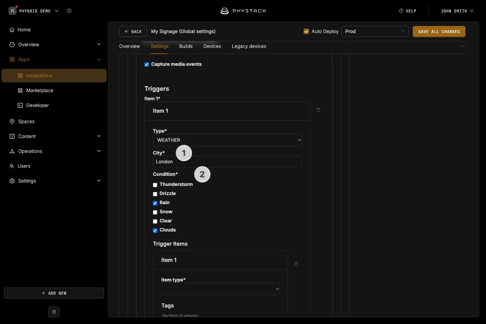The image size is (486, 324).
Task: Click the Spaces location pin icon
Action: pyautogui.click(x=12, y=122)
